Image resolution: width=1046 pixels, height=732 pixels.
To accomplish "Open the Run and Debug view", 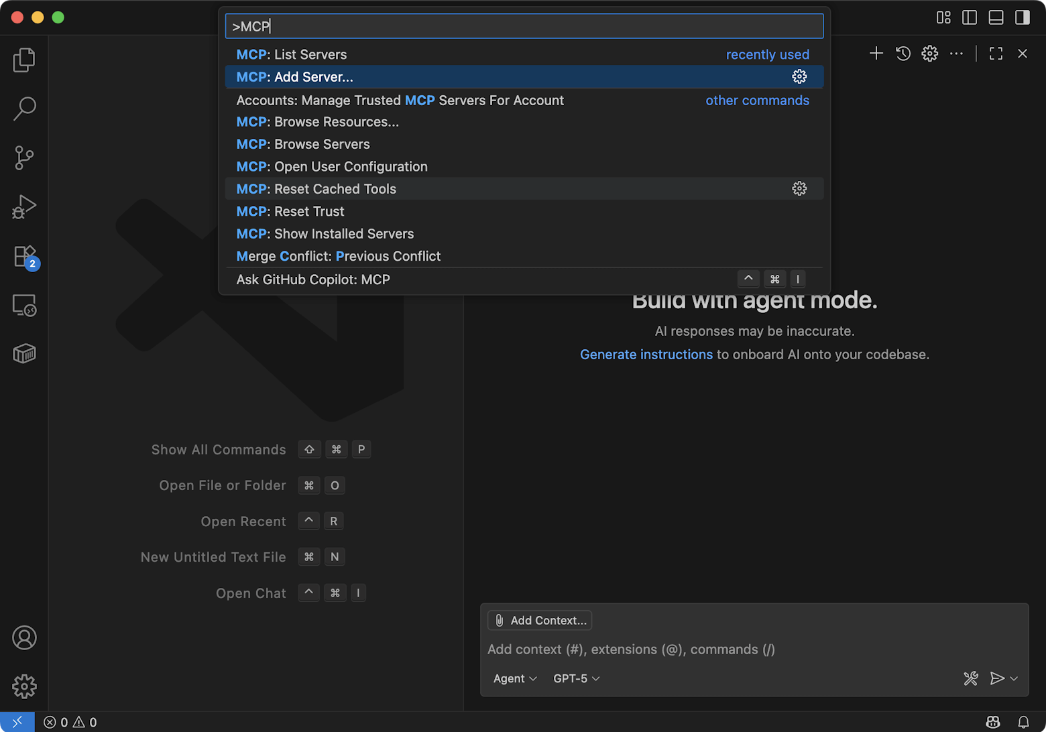I will pyautogui.click(x=24, y=206).
